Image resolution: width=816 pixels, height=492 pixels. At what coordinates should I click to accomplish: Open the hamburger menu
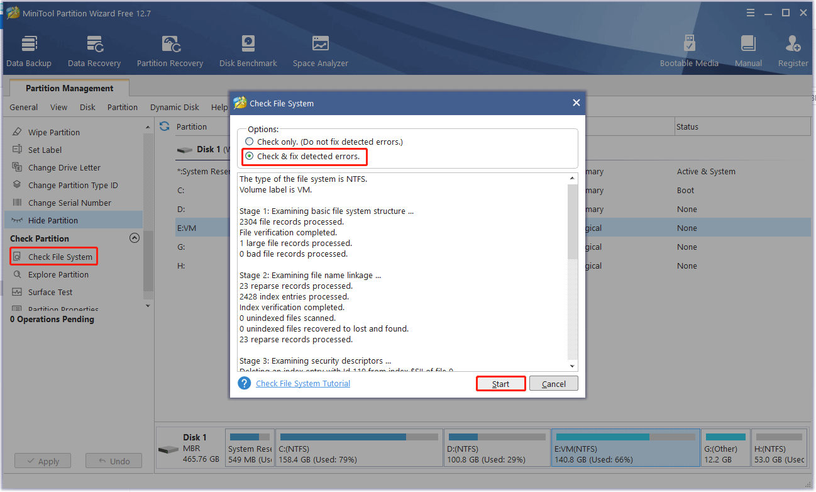[750, 12]
